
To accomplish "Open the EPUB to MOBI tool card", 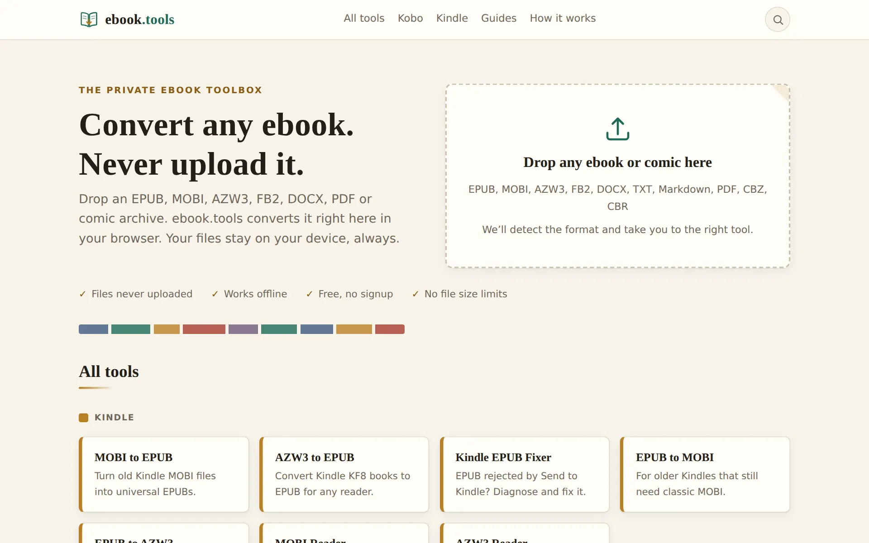I will [x=705, y=474].
